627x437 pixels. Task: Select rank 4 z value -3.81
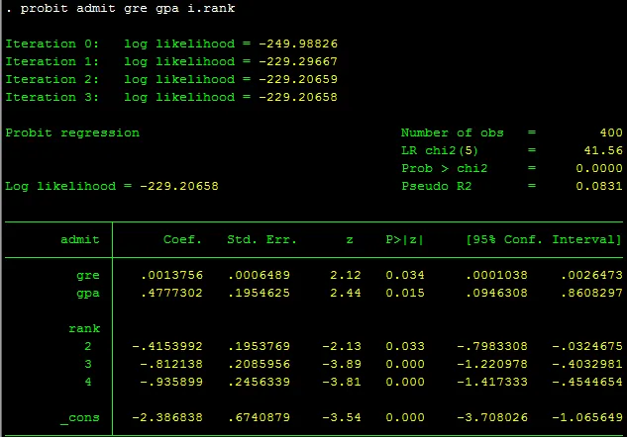[342, 382]
